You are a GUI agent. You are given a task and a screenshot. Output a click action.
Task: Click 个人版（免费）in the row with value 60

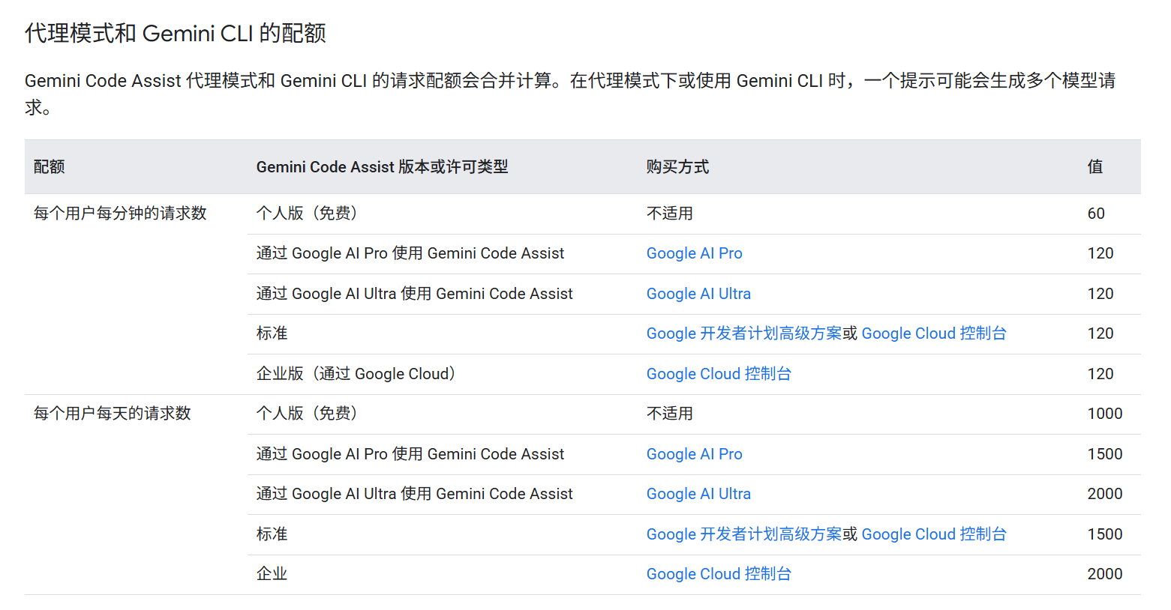(309, 214)
